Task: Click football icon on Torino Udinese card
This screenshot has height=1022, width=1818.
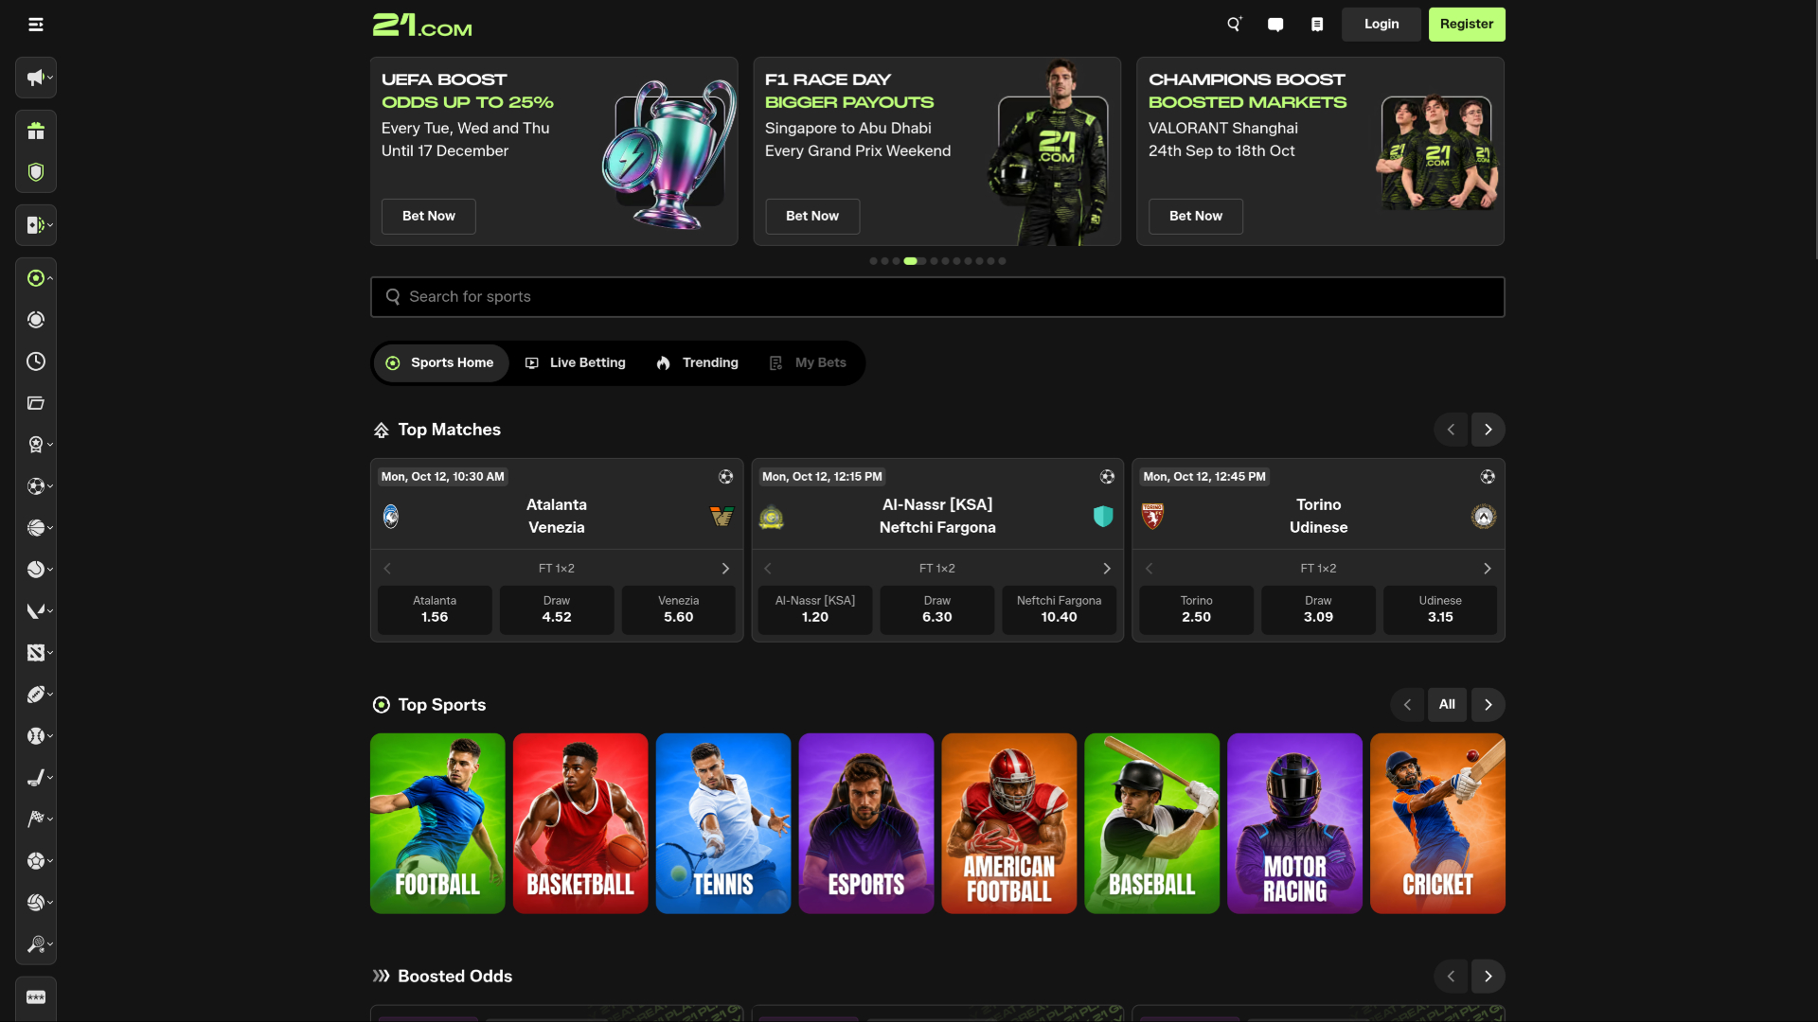Action: pos(1488,477)
